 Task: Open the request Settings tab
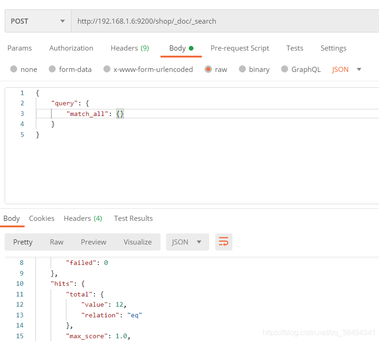[x=333, y=48]
